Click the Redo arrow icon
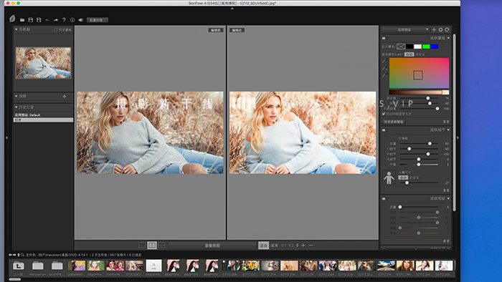Image resolution: width=502 pixels, height=282 pixels. coord(56,20)
